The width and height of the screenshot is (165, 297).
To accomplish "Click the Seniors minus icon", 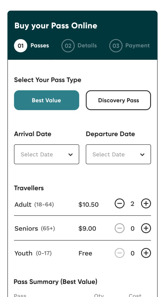I will [x=120, y=228].
